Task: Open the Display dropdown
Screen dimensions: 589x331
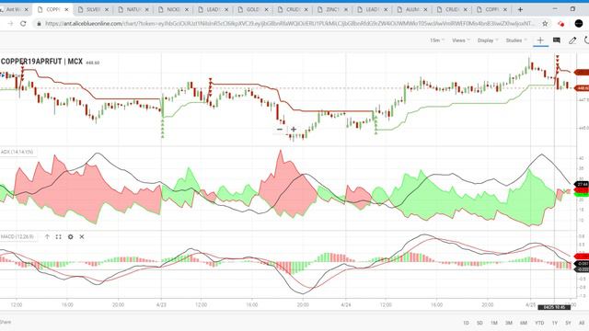Action: [488, 40]
